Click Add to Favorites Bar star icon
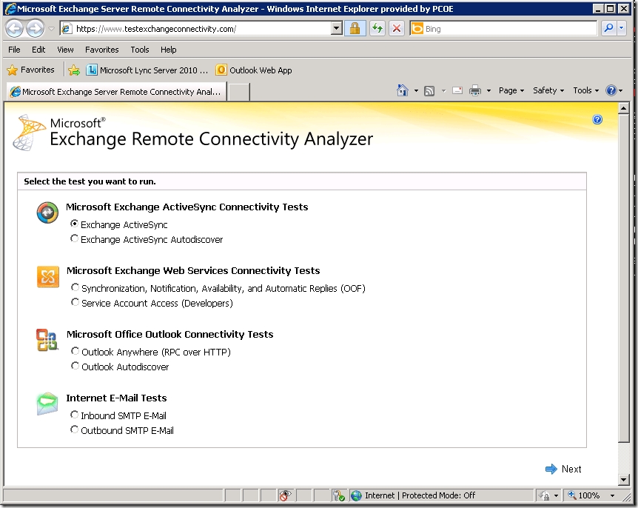 (x=74, y=70)
